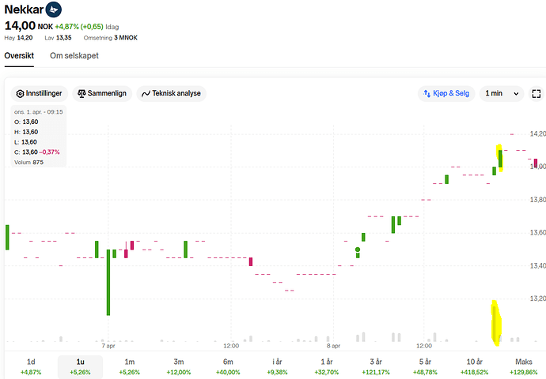Choose the 3 år time range
Viewport: 546px width, 379px height.
pos(376,366)
